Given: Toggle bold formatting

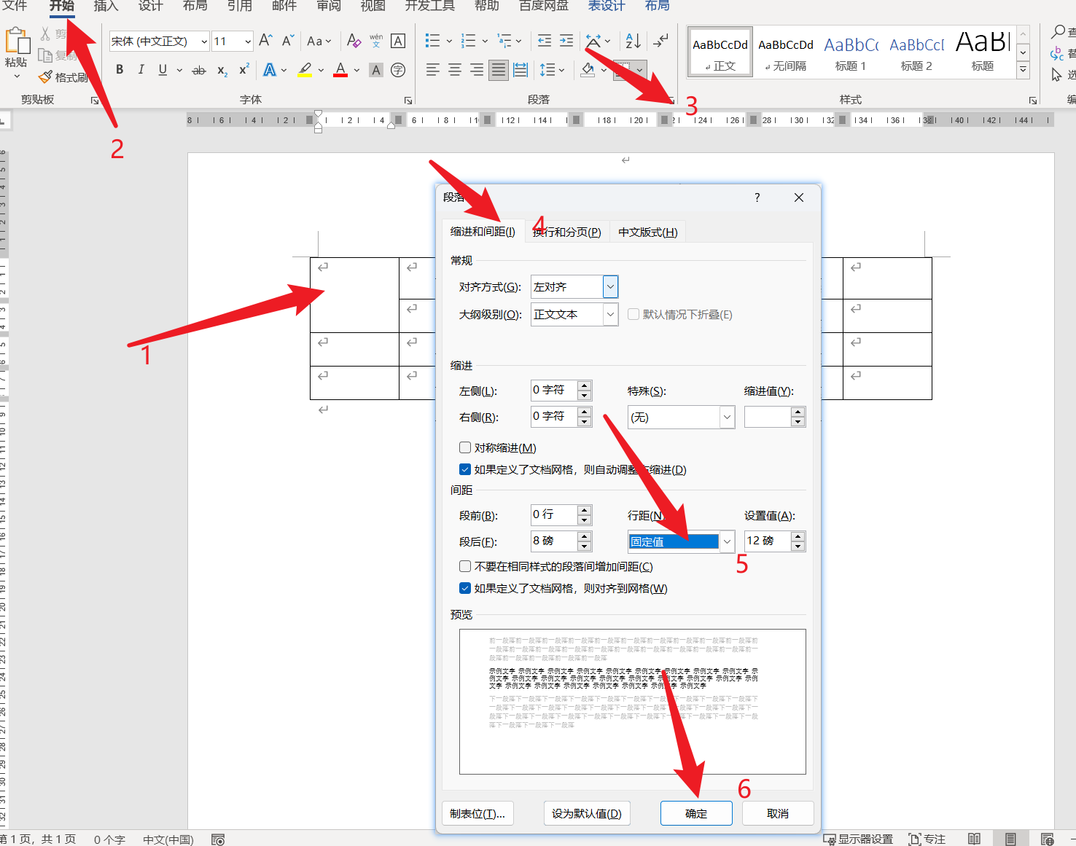Looking at the screenshot, I should [120, 70].
